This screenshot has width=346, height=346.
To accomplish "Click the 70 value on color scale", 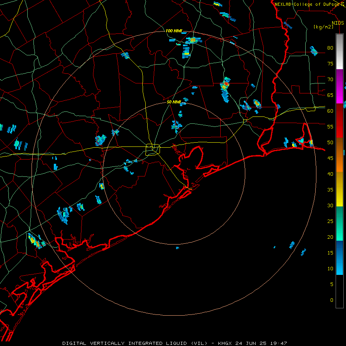I will click(x=330, y=80).
